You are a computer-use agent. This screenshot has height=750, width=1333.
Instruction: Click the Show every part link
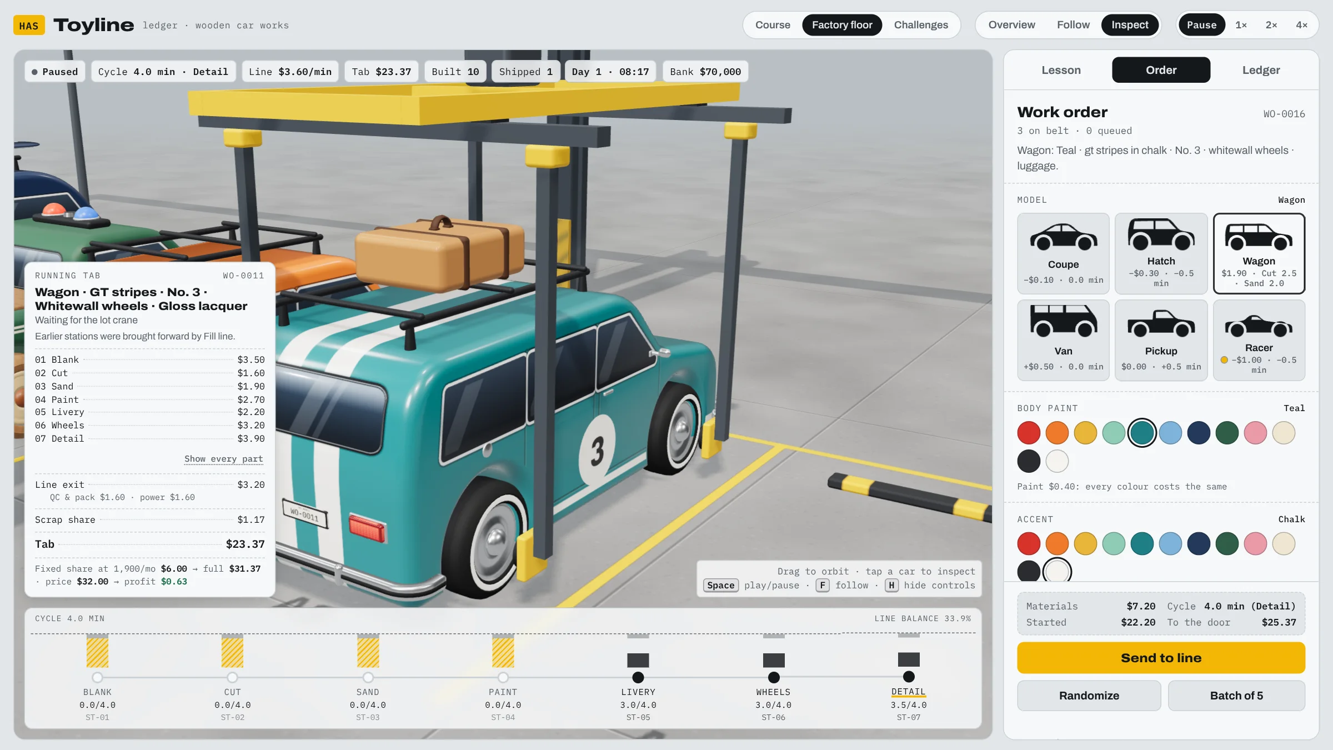coord(223,459)
